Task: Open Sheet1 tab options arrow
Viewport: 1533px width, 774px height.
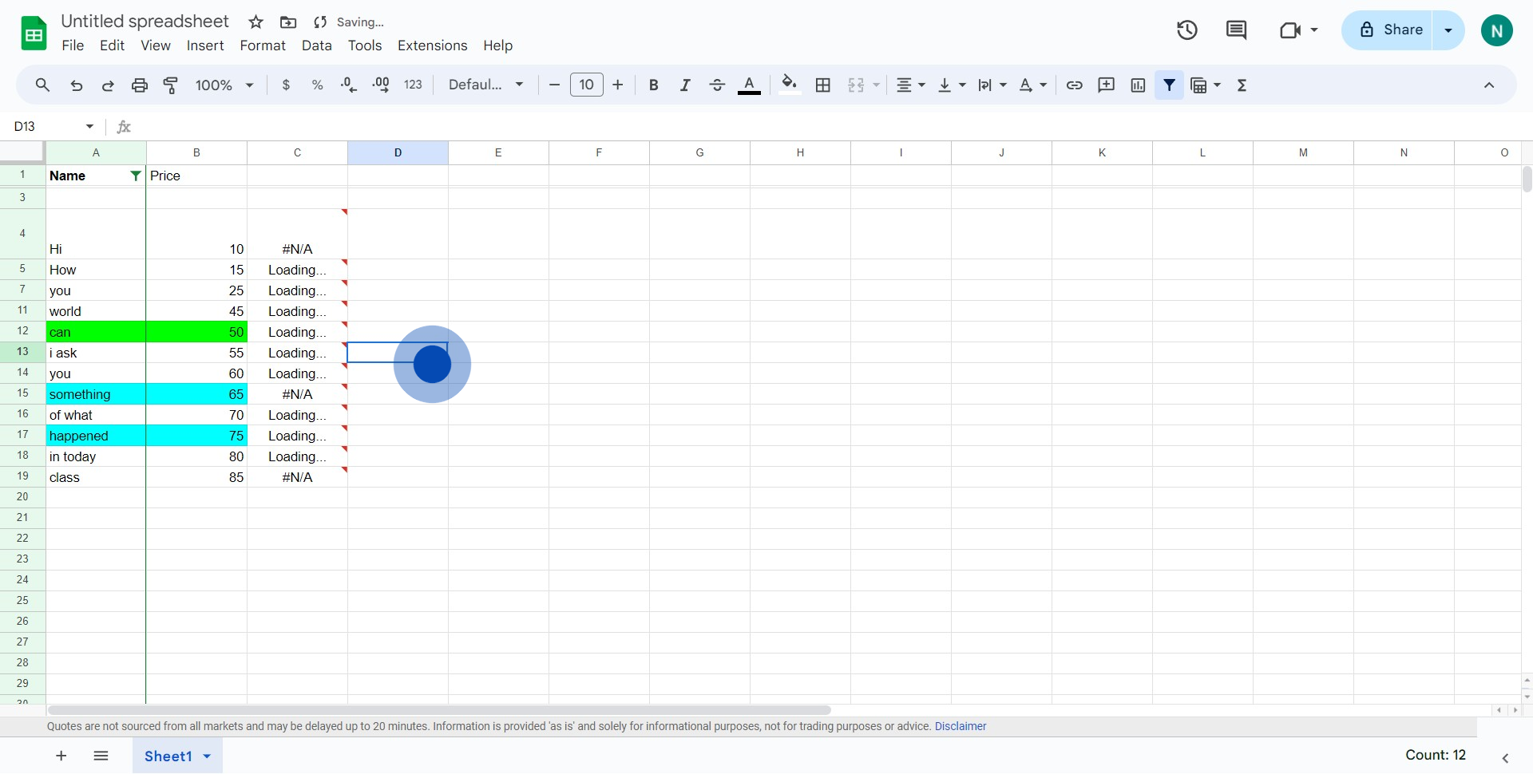Action: pyautogui.click(x=207, y=756)
